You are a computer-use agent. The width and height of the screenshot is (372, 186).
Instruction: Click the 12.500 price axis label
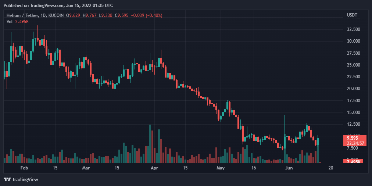[354, 124]
